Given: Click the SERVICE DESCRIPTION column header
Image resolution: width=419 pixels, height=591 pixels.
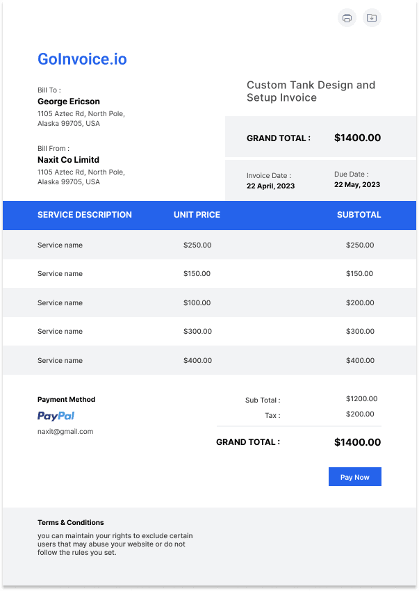Looking at the screenshot, I should 85,215.
